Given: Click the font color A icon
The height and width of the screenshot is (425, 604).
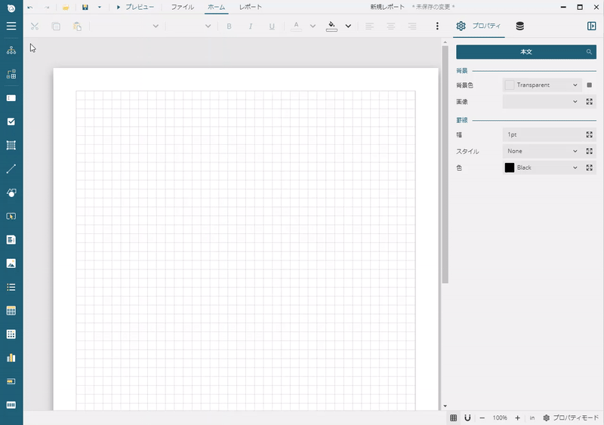Looking at the screenshot, I should point(296,26).
